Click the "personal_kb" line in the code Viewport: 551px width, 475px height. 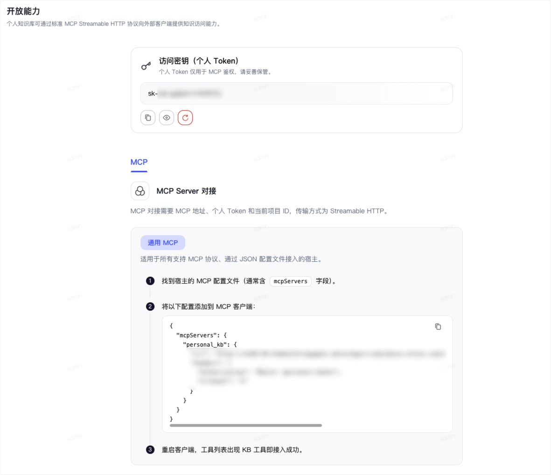point(210,345)
